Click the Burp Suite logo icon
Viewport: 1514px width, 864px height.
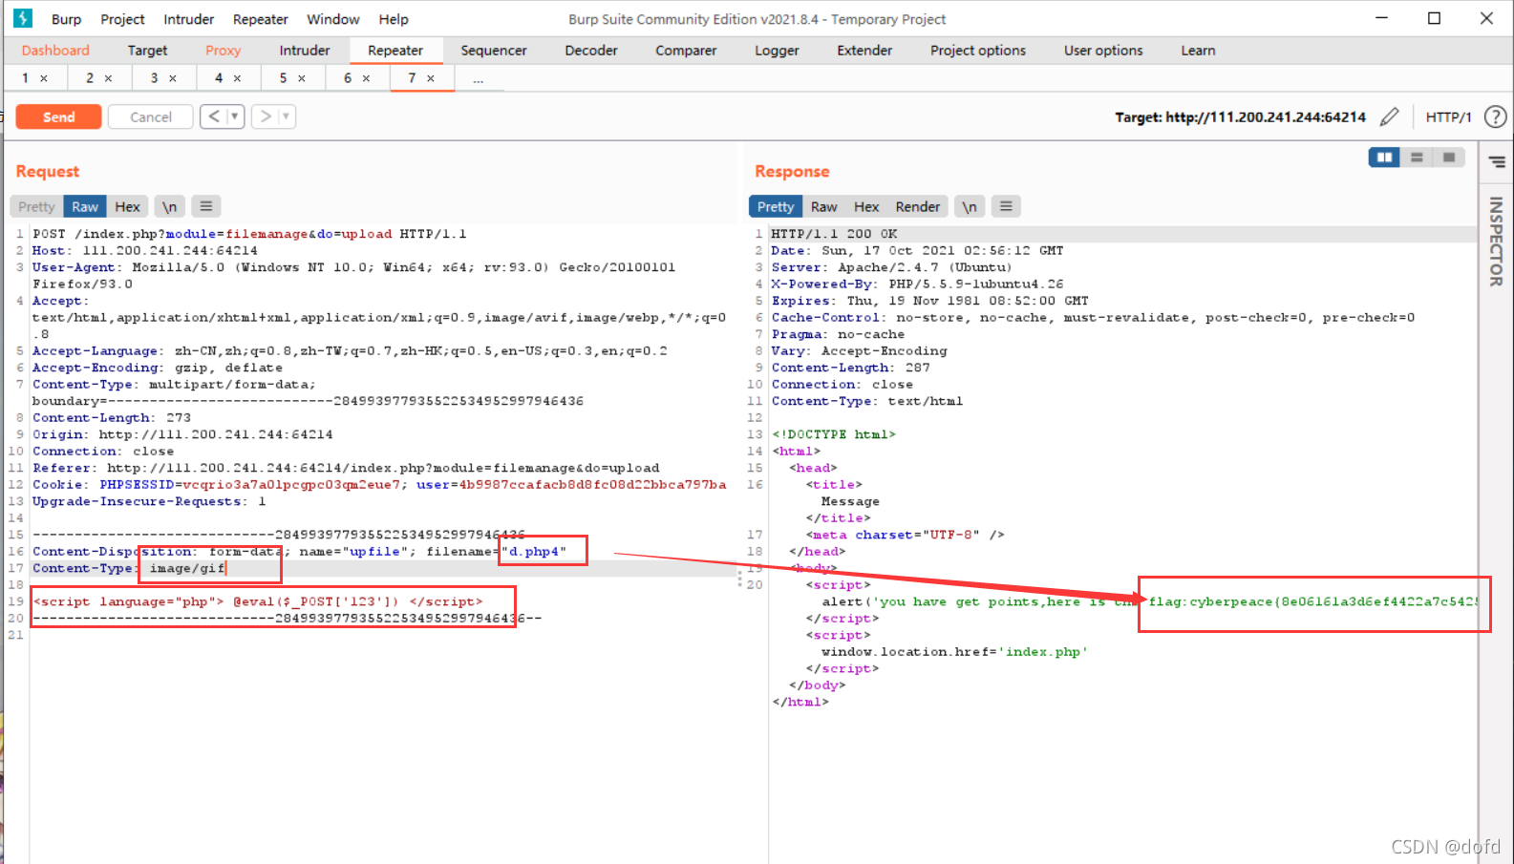coord(23,18)
